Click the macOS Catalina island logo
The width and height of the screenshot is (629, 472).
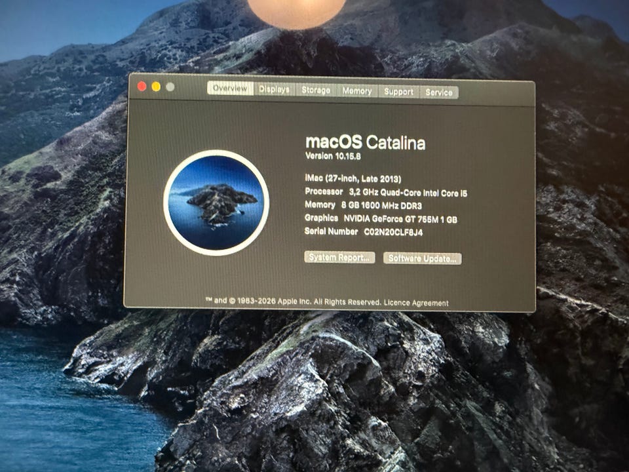pos(216,203)
